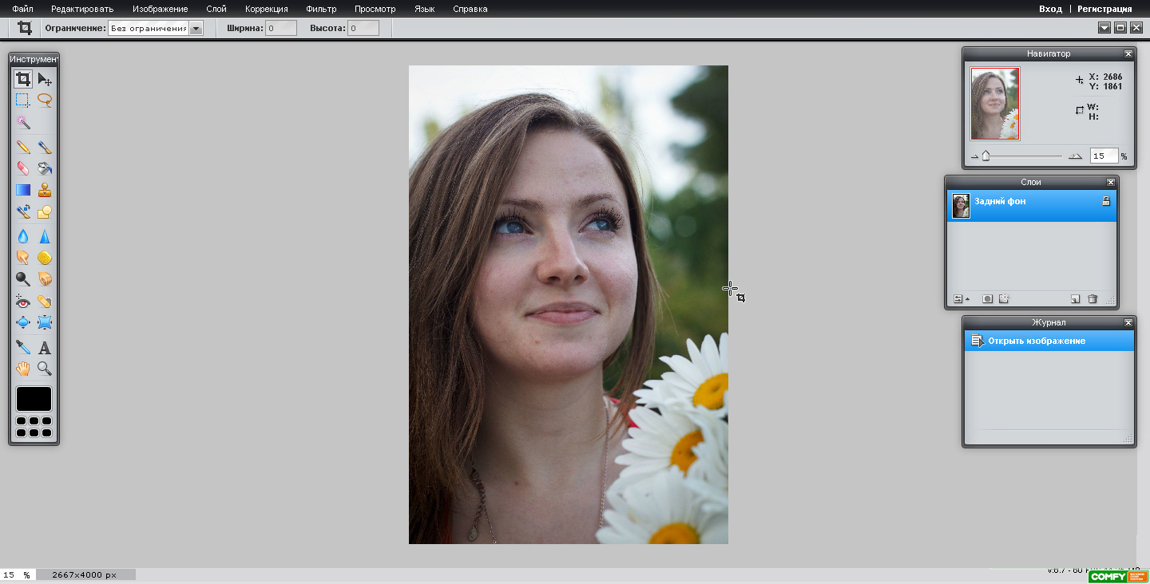This screenshot has width=1150, height=584.
Task: Click the Регистрация link
Action: point(1104,9)
